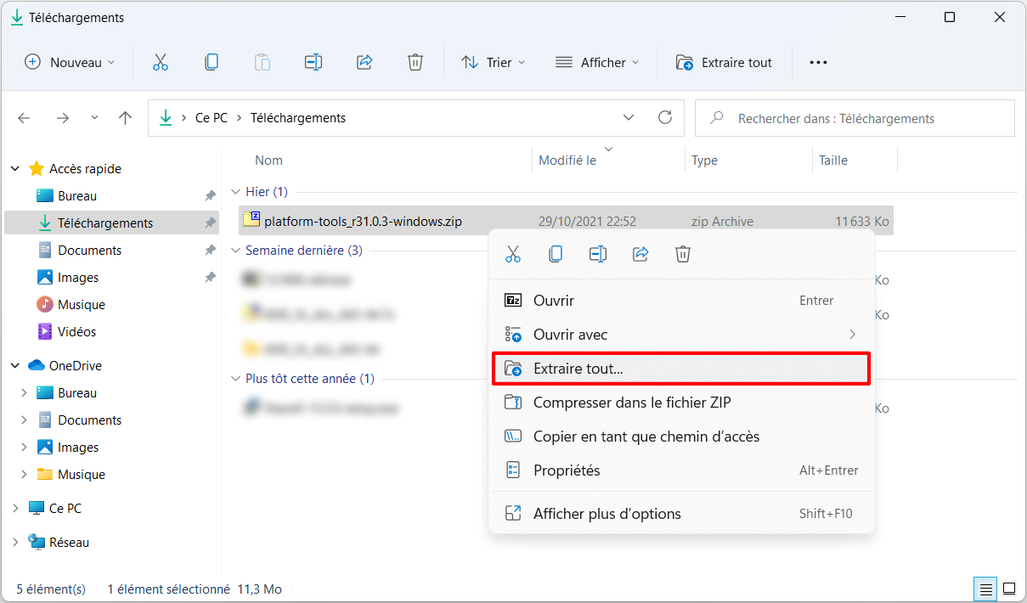Sort by the Nom column header
The image size is (1027, 603).
(x=269, y=161)
